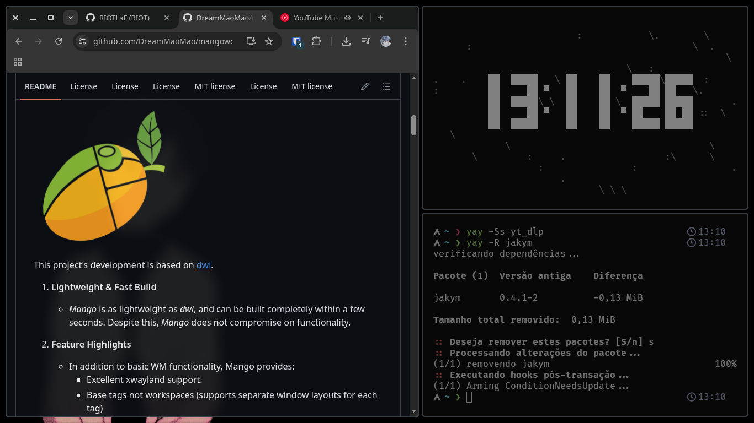Close the RIOTLaF (RIOT) tab

tap(167, 18)
